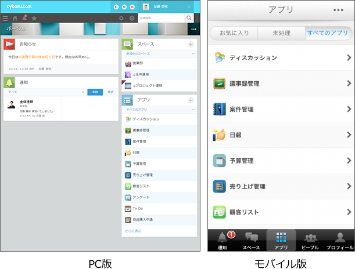The image size is (355, 269).
Task: Open the hamburger menu in PC toolbar
Action: (5, 19)
